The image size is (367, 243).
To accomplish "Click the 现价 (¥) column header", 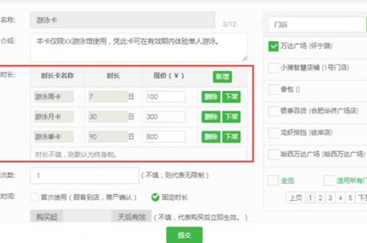I will [169, 76].
